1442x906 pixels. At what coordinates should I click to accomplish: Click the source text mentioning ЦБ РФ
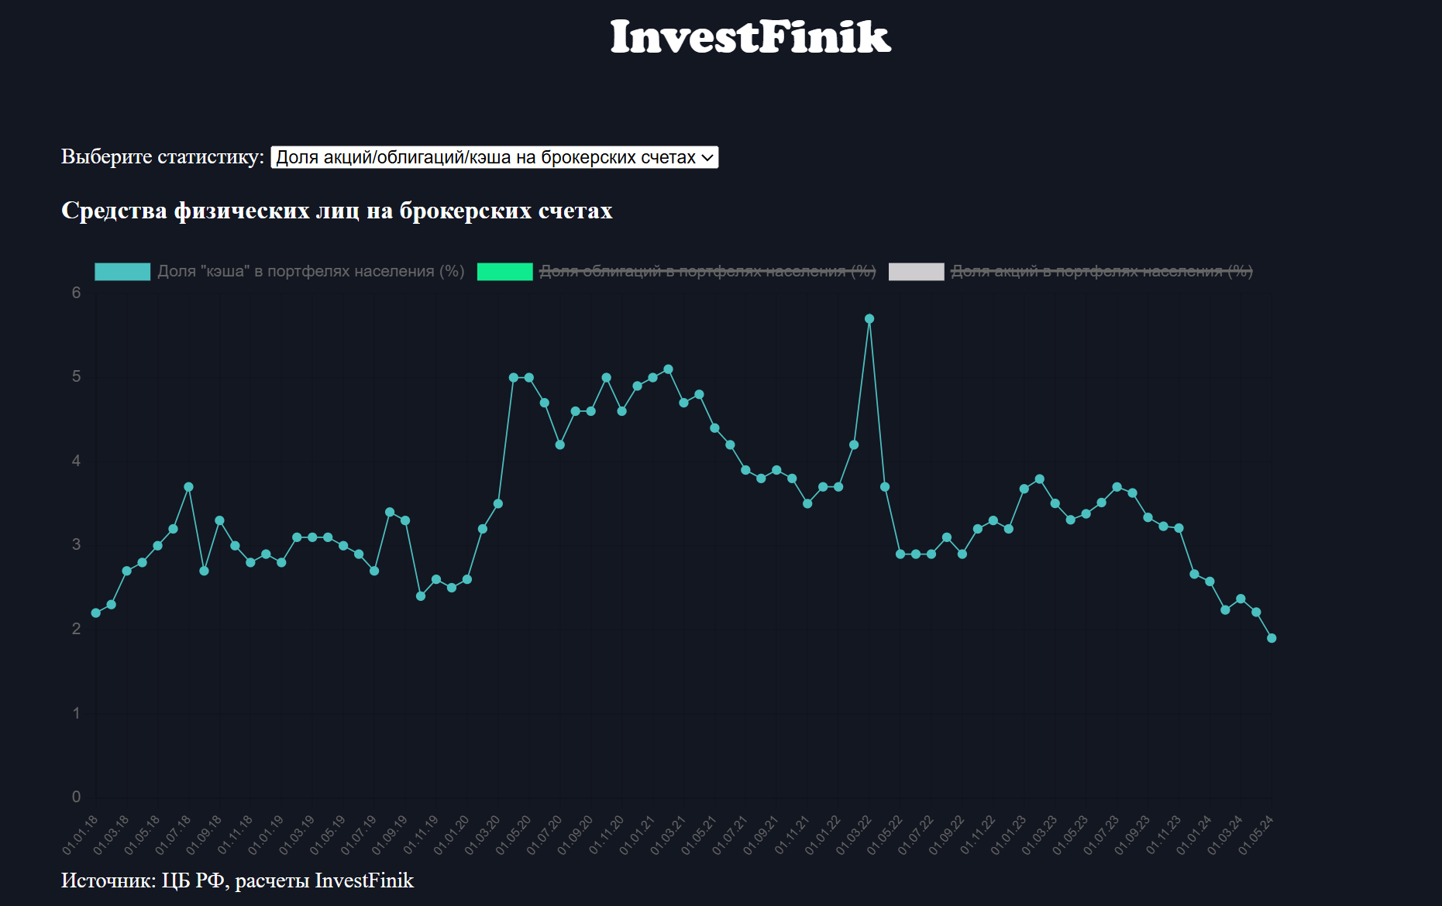[237, 880]
